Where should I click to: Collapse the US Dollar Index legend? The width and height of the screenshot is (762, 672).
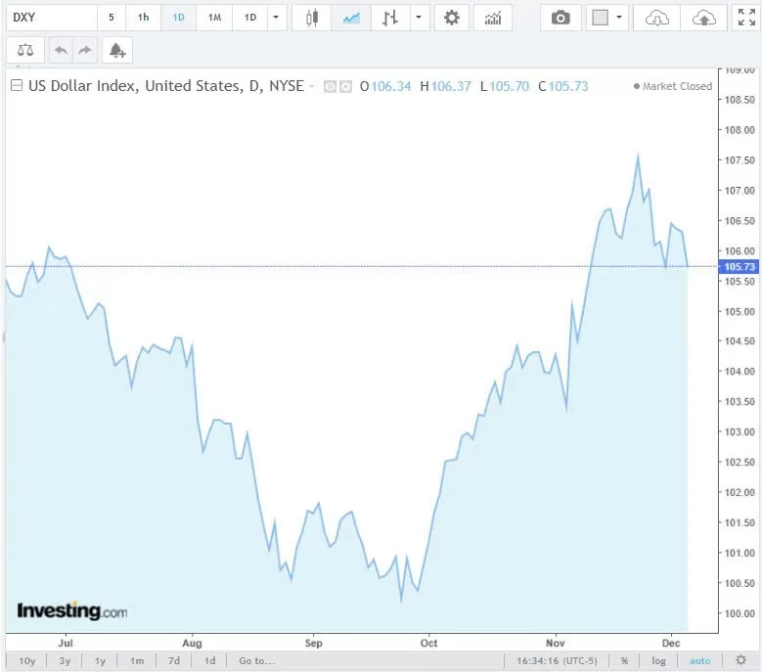coord(16,86)
